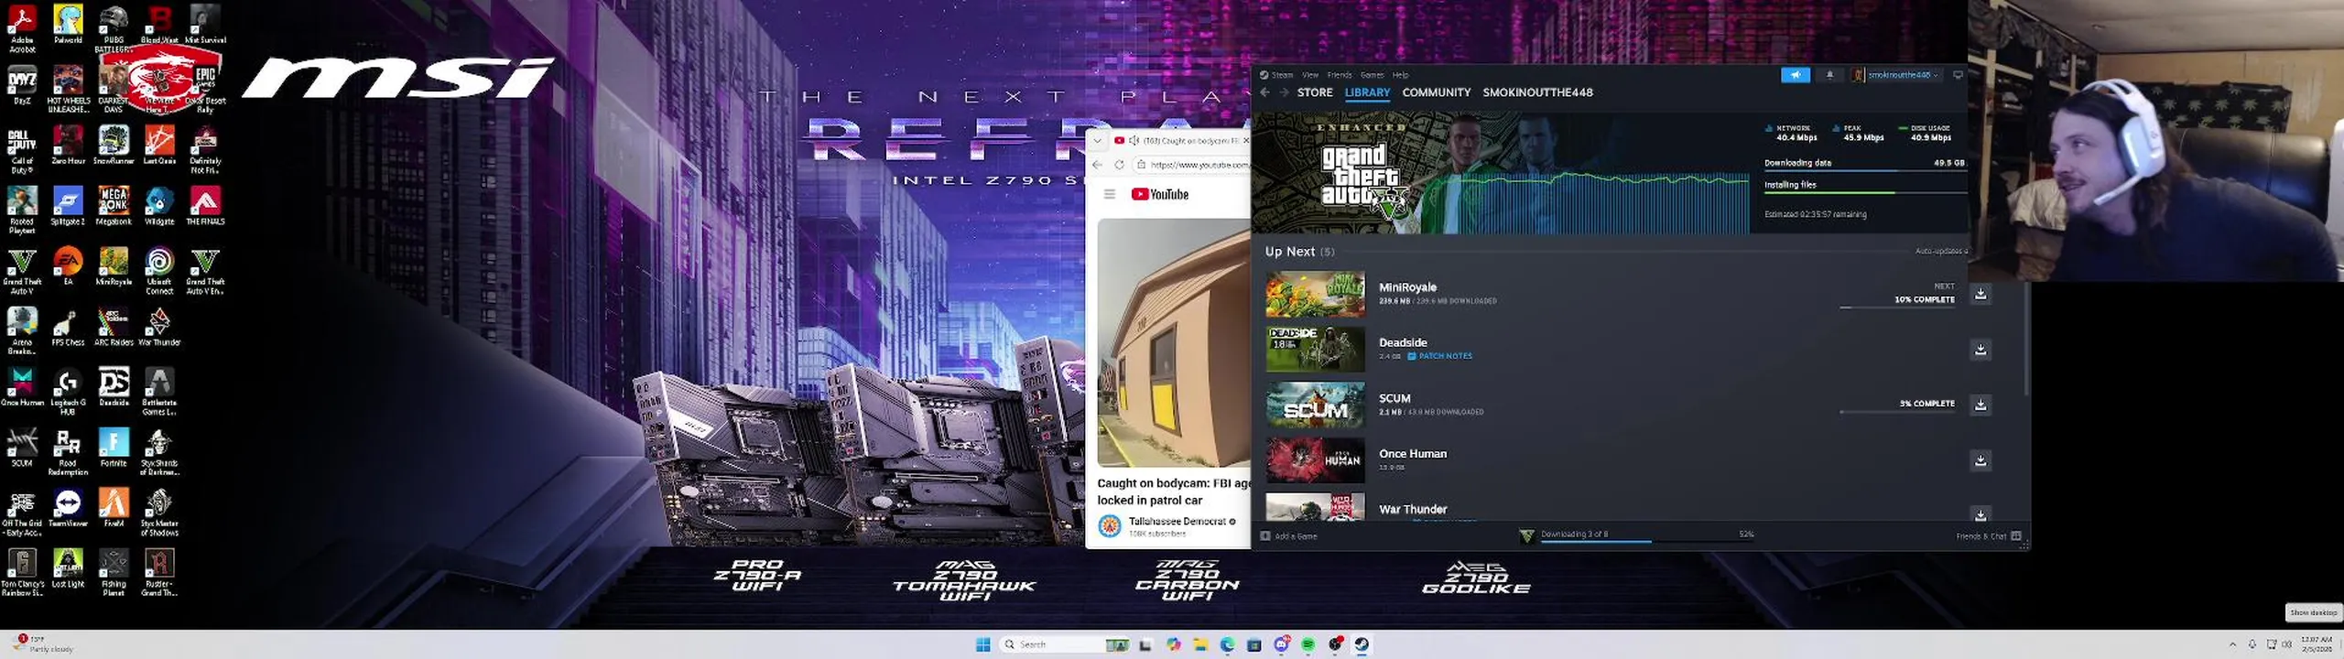Open the Friends menu in Steam
The height and width of the screenshot is (659, 2344).
[1340, 75]
